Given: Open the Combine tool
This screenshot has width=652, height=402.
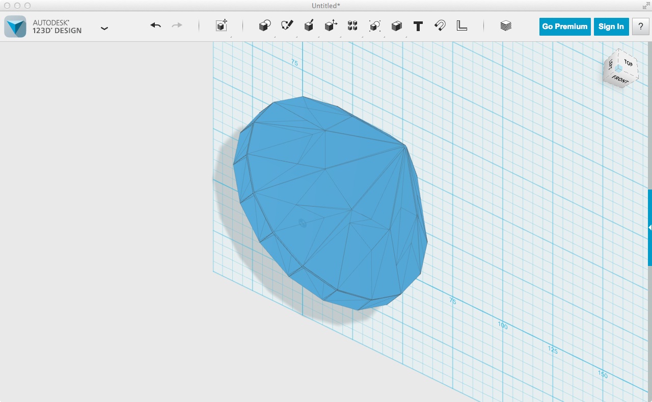Looking at the screenshot, I should coord(397,26).
